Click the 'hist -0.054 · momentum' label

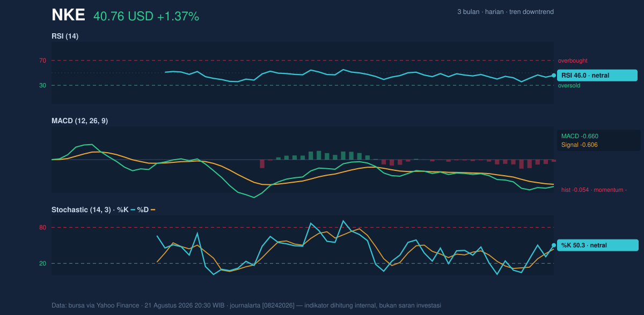[594, 190]
